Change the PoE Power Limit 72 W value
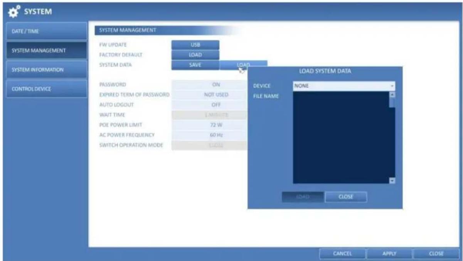Image resolution: width=463 pixels, height=261 pixels. (209, 125)
